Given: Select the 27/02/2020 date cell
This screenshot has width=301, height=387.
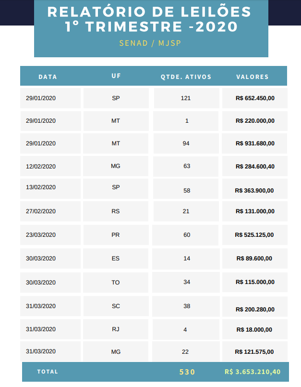Looking at the screenshot, I should tap(41, 211).
